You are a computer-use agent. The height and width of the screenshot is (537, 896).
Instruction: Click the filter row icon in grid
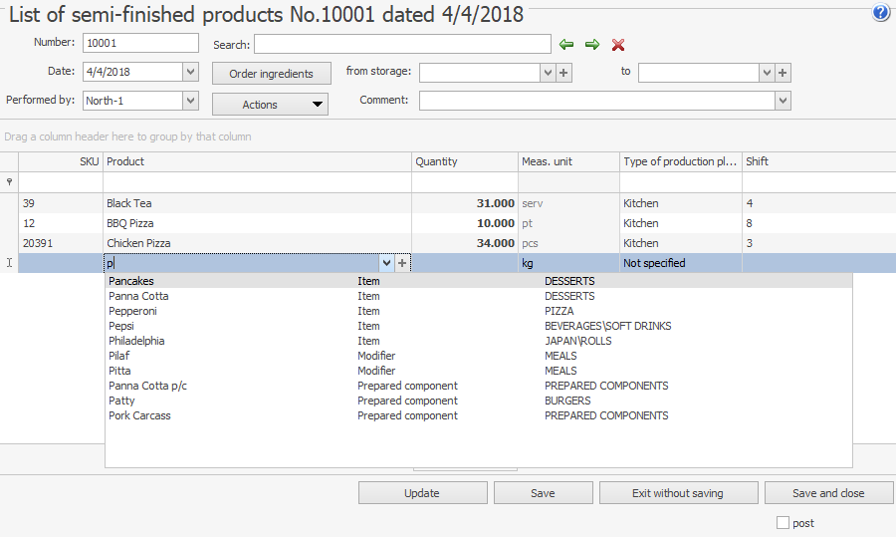pyautogui.click(x=9, y=182)
